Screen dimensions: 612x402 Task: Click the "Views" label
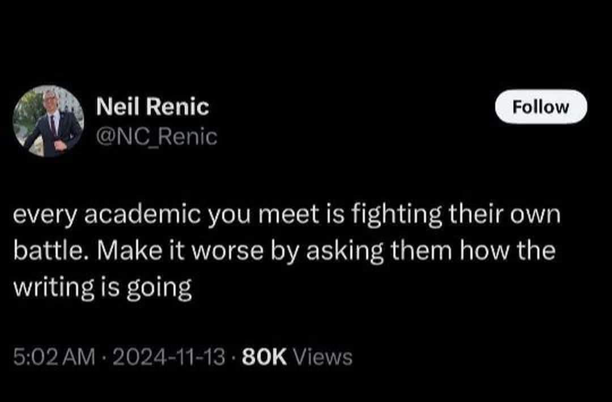pos(324,357)
